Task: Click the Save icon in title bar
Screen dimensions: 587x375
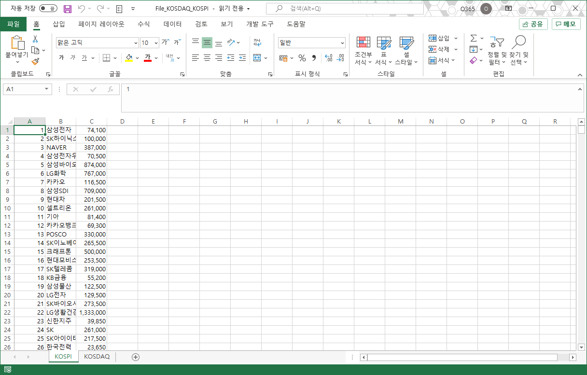Action: (68, 9)
